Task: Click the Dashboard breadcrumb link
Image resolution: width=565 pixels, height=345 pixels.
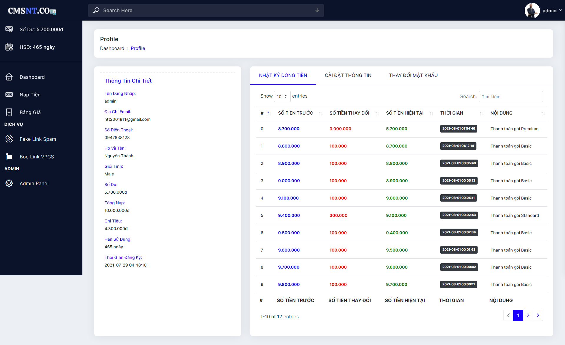Action: pos(112,48)
